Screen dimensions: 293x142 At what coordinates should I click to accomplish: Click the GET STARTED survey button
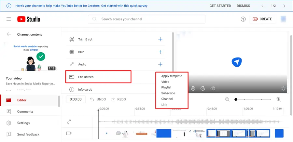coord(220,6)
